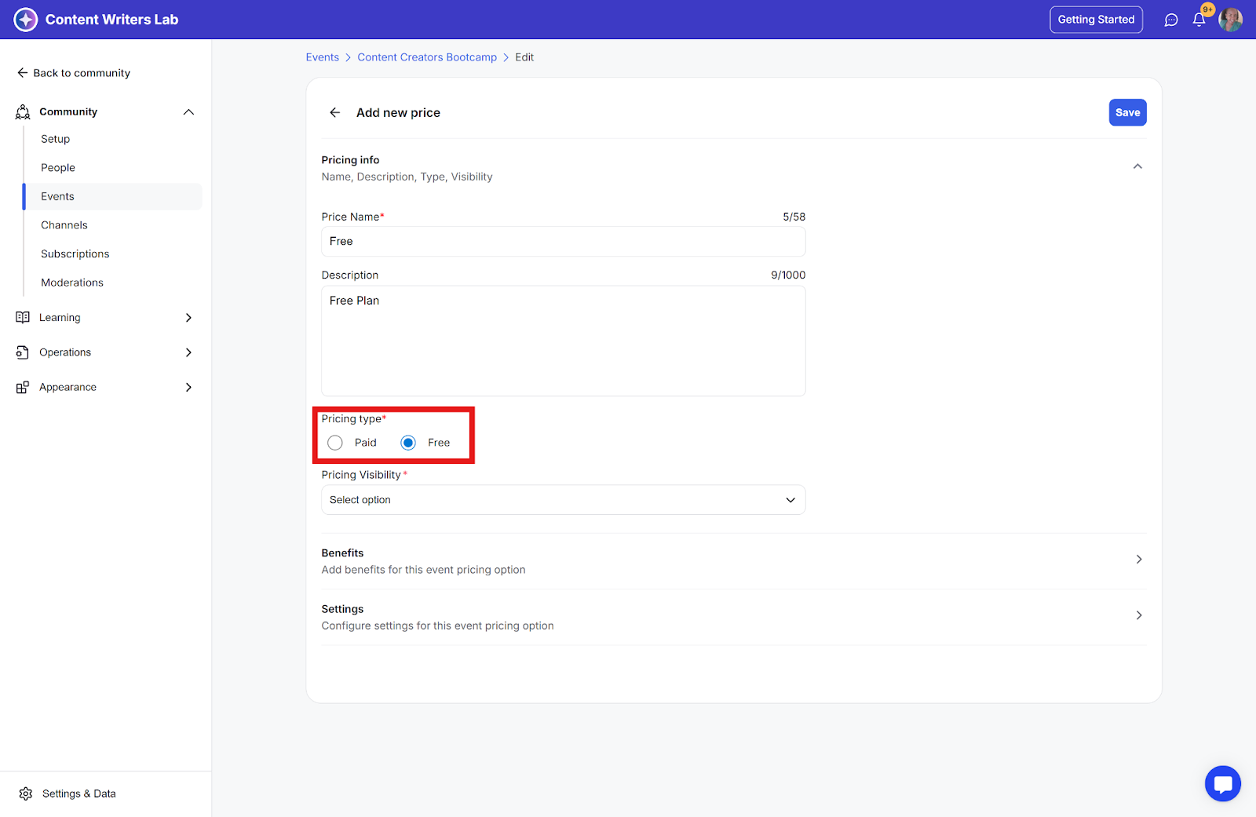1256x817 pixels.
Task: Click the Price Name input field
Action: [x=564, y=242]
